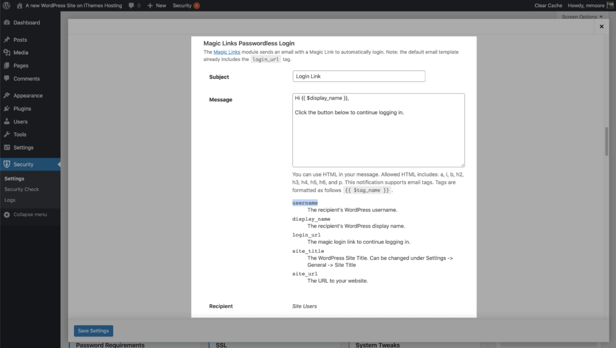Click the Magic Links Passwordless Login heading

click(x=248, y=43)
